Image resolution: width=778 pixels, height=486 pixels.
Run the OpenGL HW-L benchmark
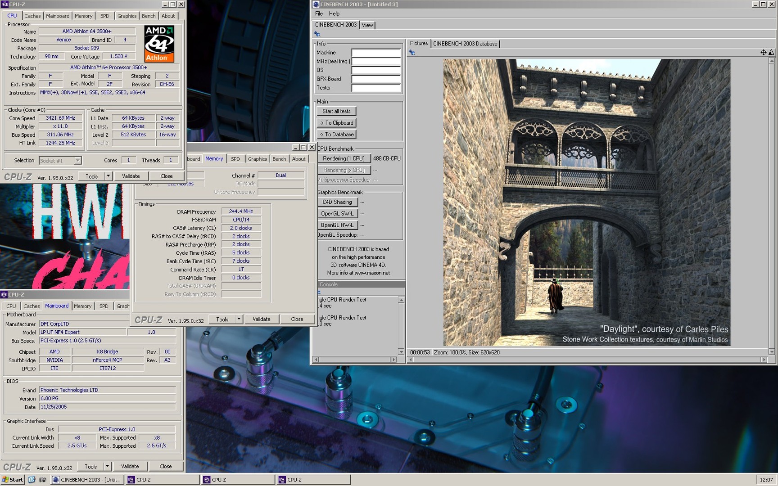pos(337,225)
